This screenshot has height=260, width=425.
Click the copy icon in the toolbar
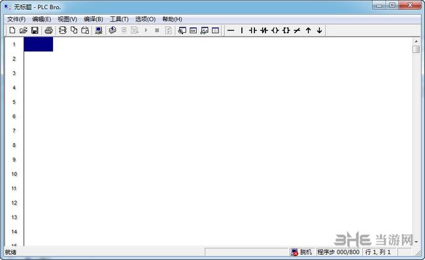(74, 30)
